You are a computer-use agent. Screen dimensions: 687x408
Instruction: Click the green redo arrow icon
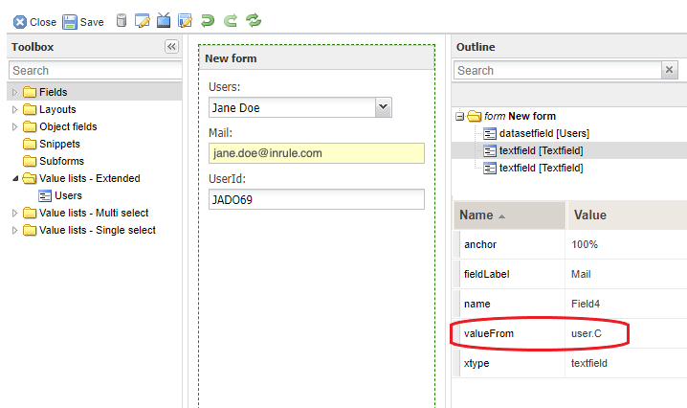(230, 20)
